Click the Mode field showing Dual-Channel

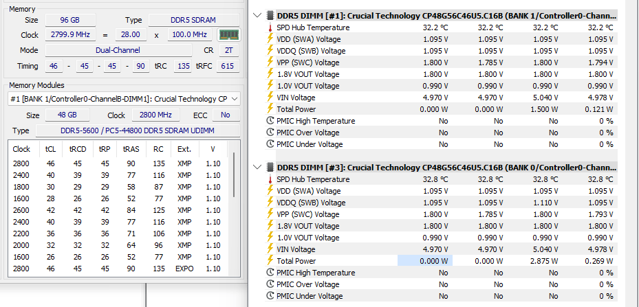point(118,51)
